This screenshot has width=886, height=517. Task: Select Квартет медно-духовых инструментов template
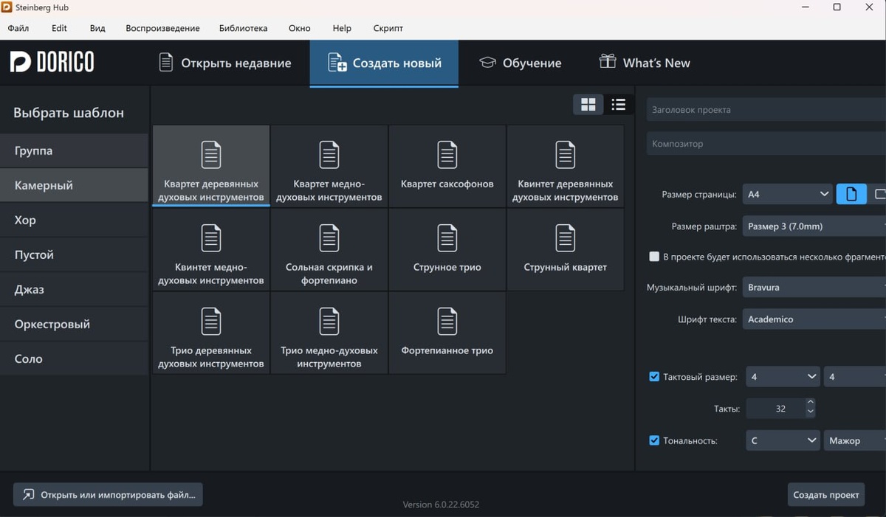pos(329,166)
